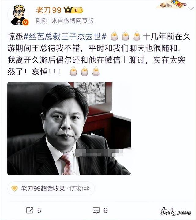Image resolution: width=196 pixels, height=220 pixels.
Task: Open hashtag #丝芭总裁王子杰去世#
Action: pos(65,37)
